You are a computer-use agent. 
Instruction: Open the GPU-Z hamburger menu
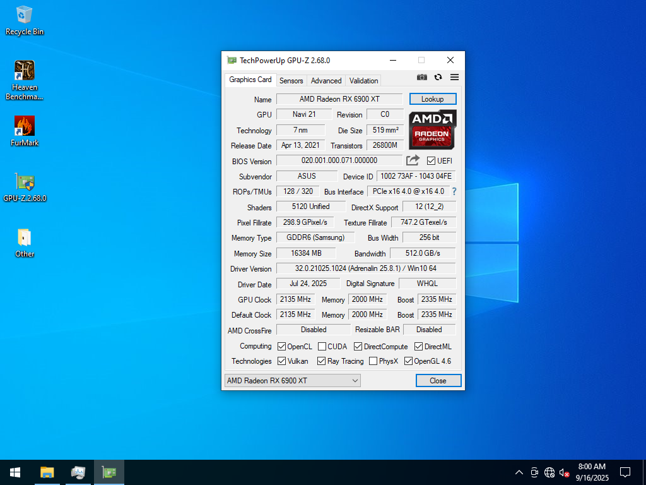coord(454,77)
